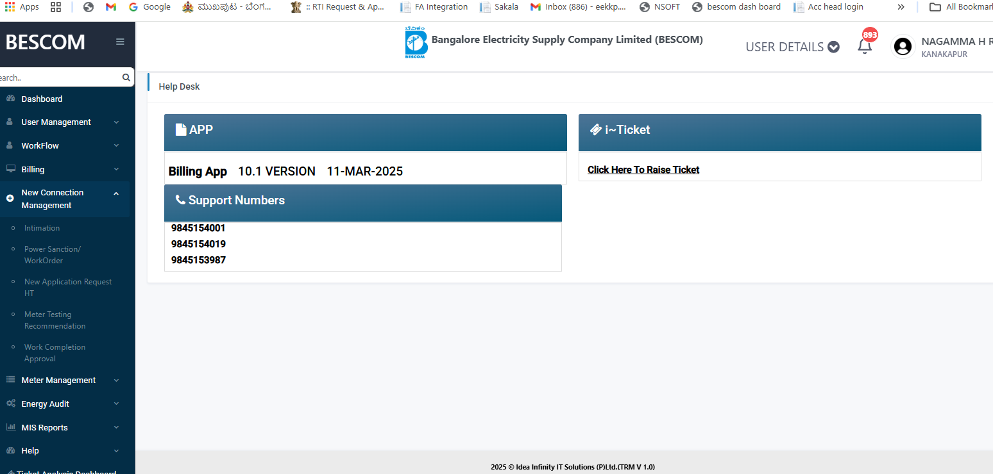Click the Idea Infinity IT Solutions footer text
This screenshot has width=993, height=474.
pyautogui.click(x=573, y=467)
